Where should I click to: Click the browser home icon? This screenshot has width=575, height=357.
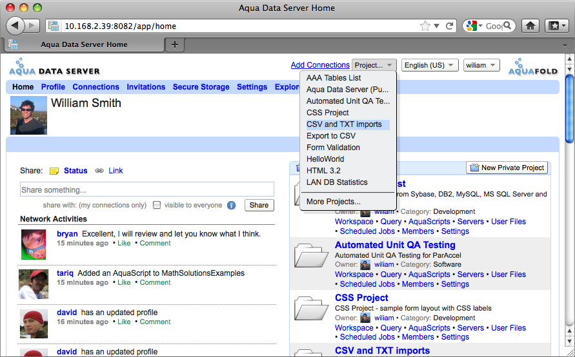530,26
